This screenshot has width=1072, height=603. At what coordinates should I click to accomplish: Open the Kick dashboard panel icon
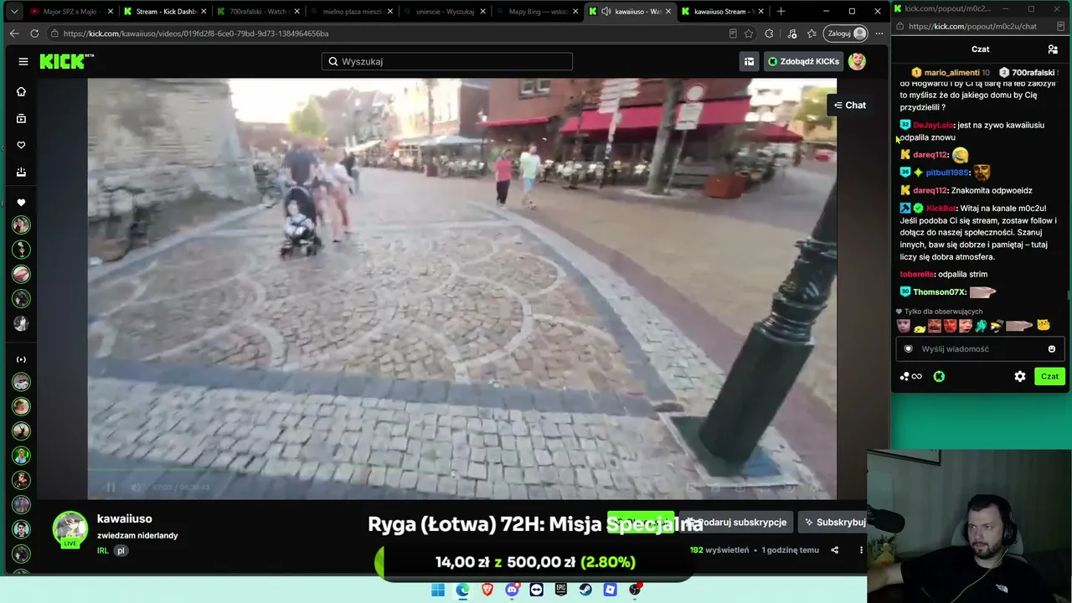coord(749,61)
